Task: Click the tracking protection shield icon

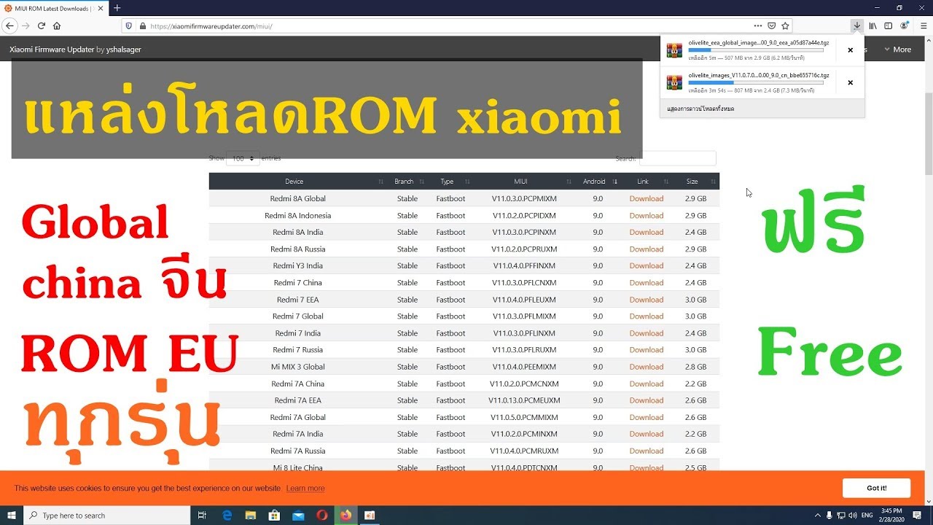Action: 129,26
